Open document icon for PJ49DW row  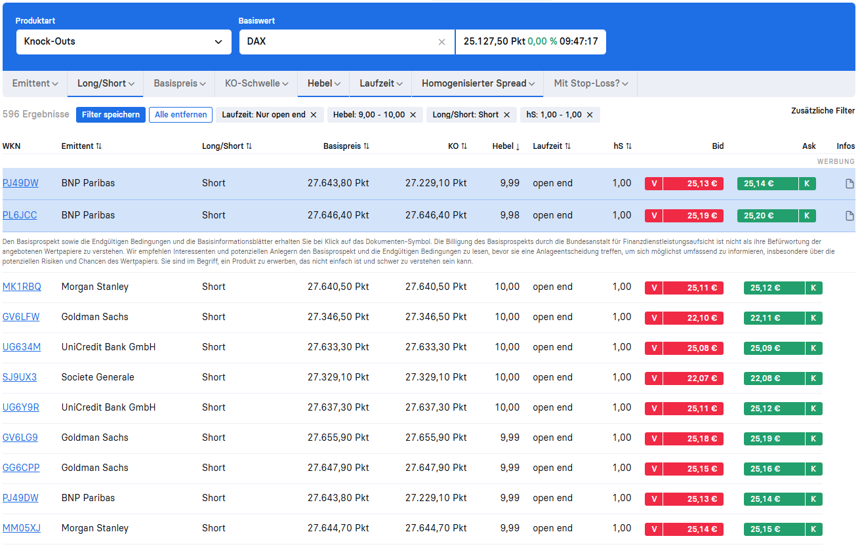pos(850,184)
